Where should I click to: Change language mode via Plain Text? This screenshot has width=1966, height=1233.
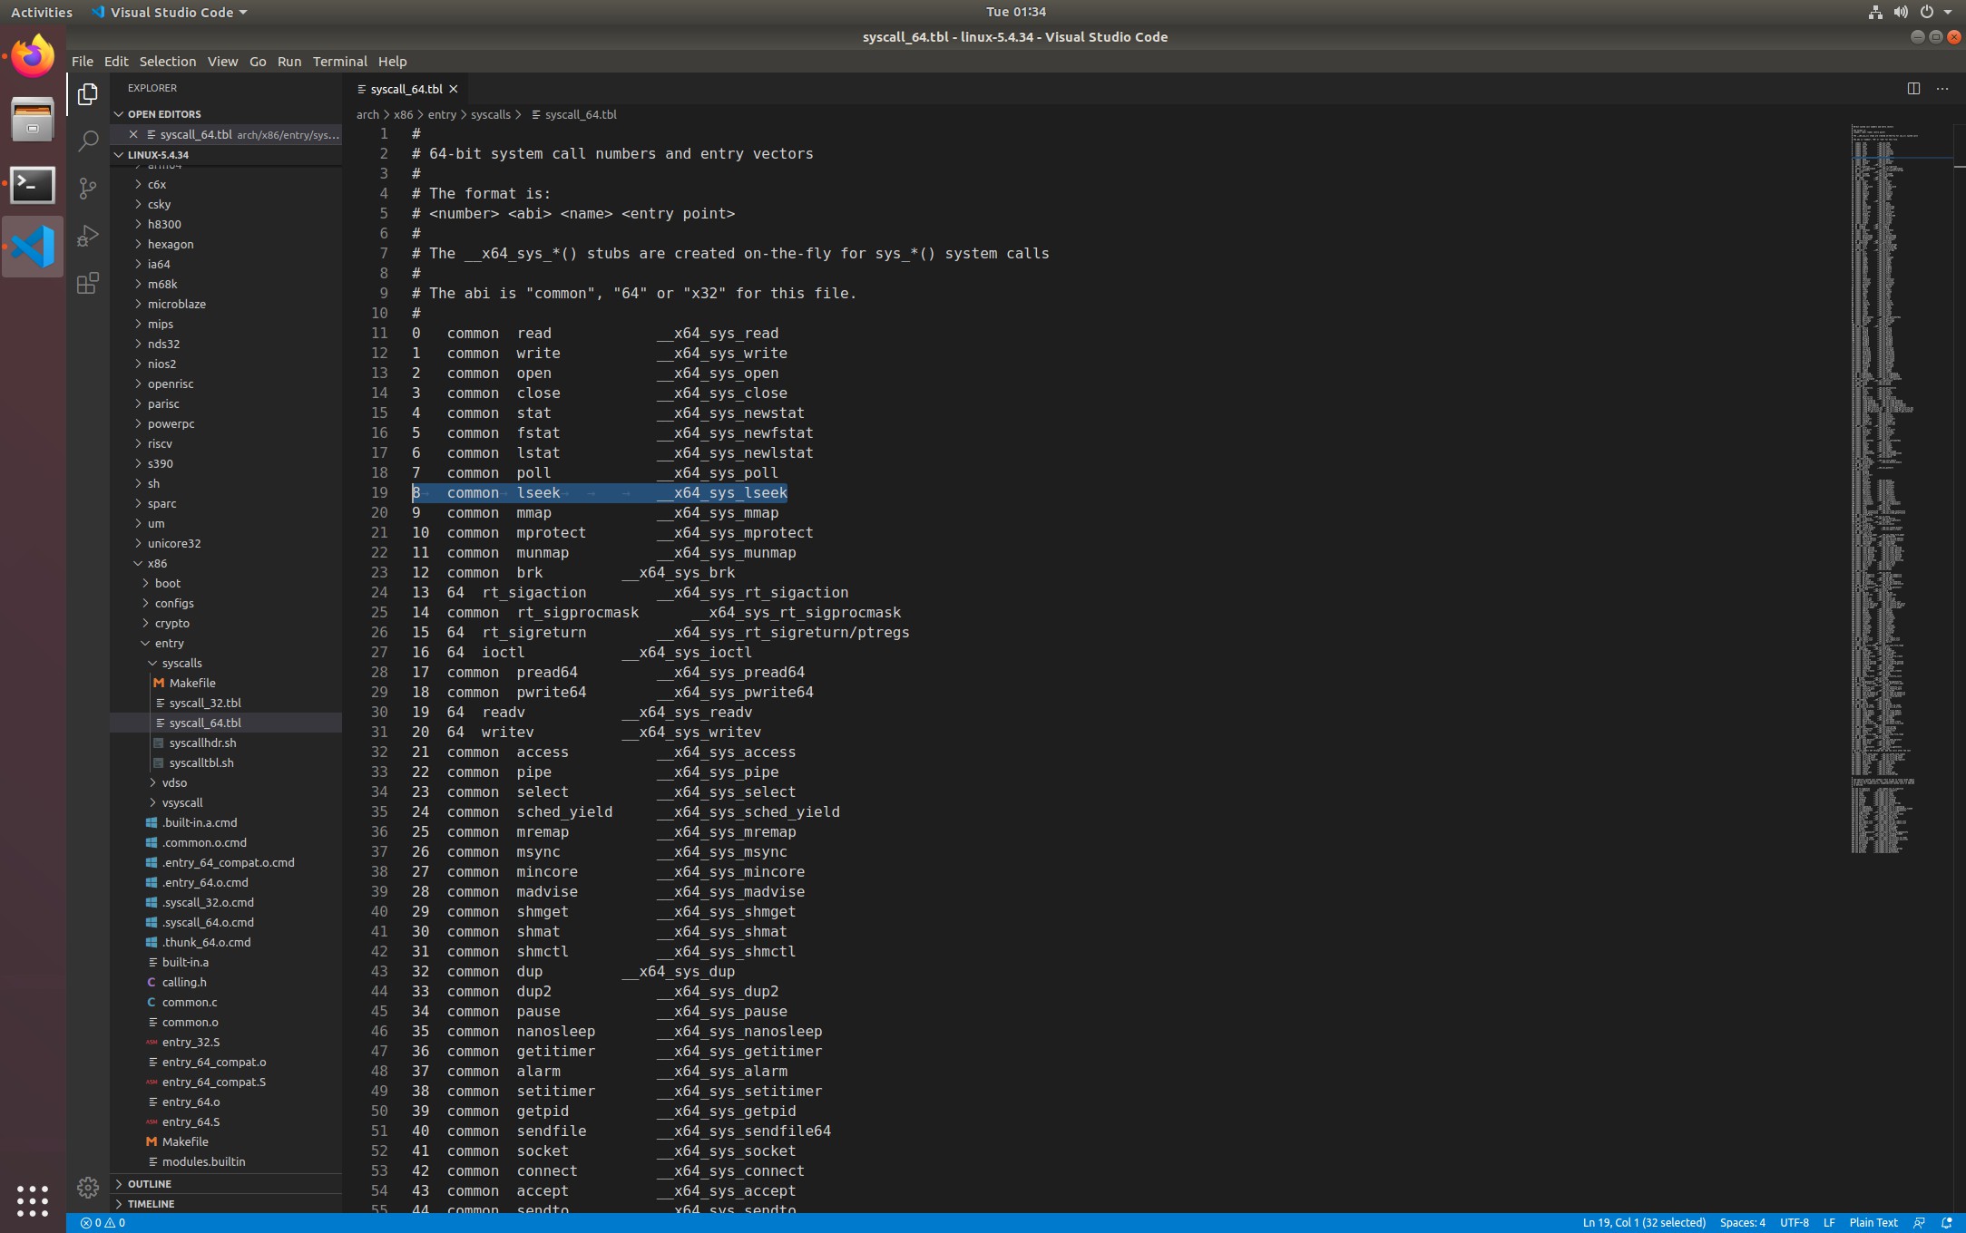click(x=1873, y=1223)
